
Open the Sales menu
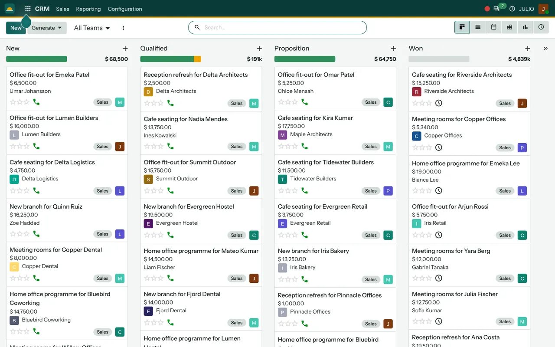click(63, 9)
